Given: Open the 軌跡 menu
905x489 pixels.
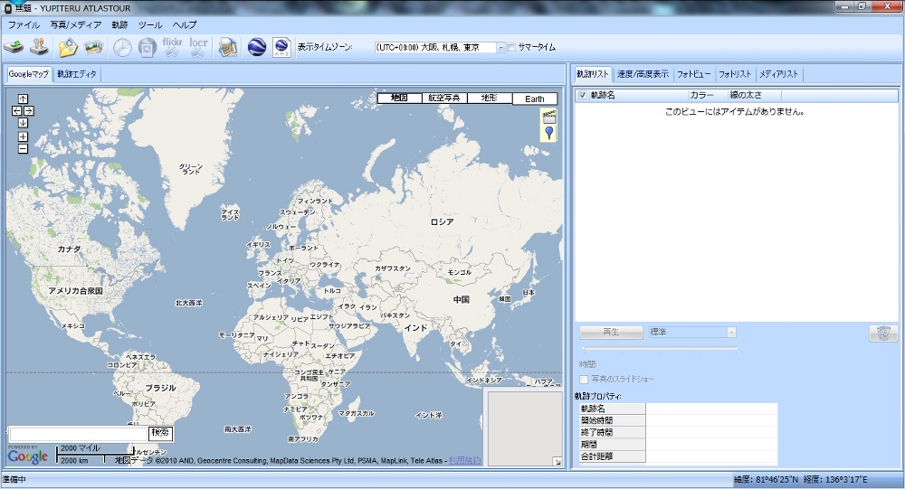Looking at the screenshot, I should pyautogui.click(x=119, y=24).
